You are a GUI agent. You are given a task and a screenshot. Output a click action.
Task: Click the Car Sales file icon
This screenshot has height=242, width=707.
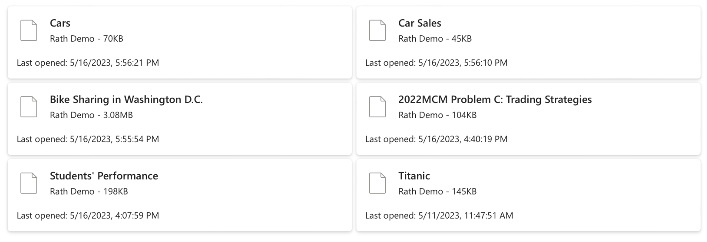(x=377, y=30)
